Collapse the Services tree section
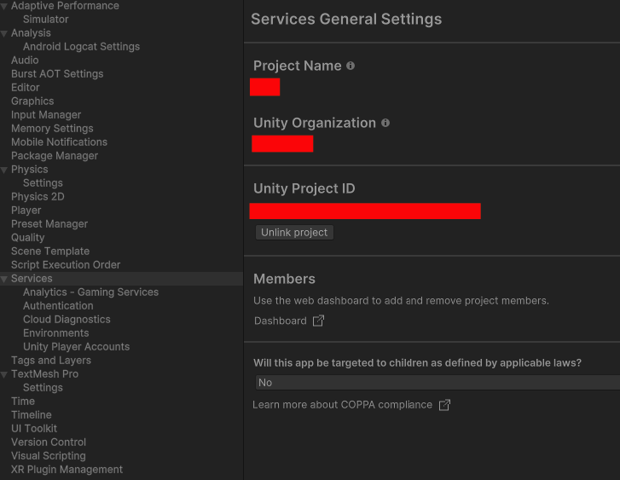 point(4,279)
